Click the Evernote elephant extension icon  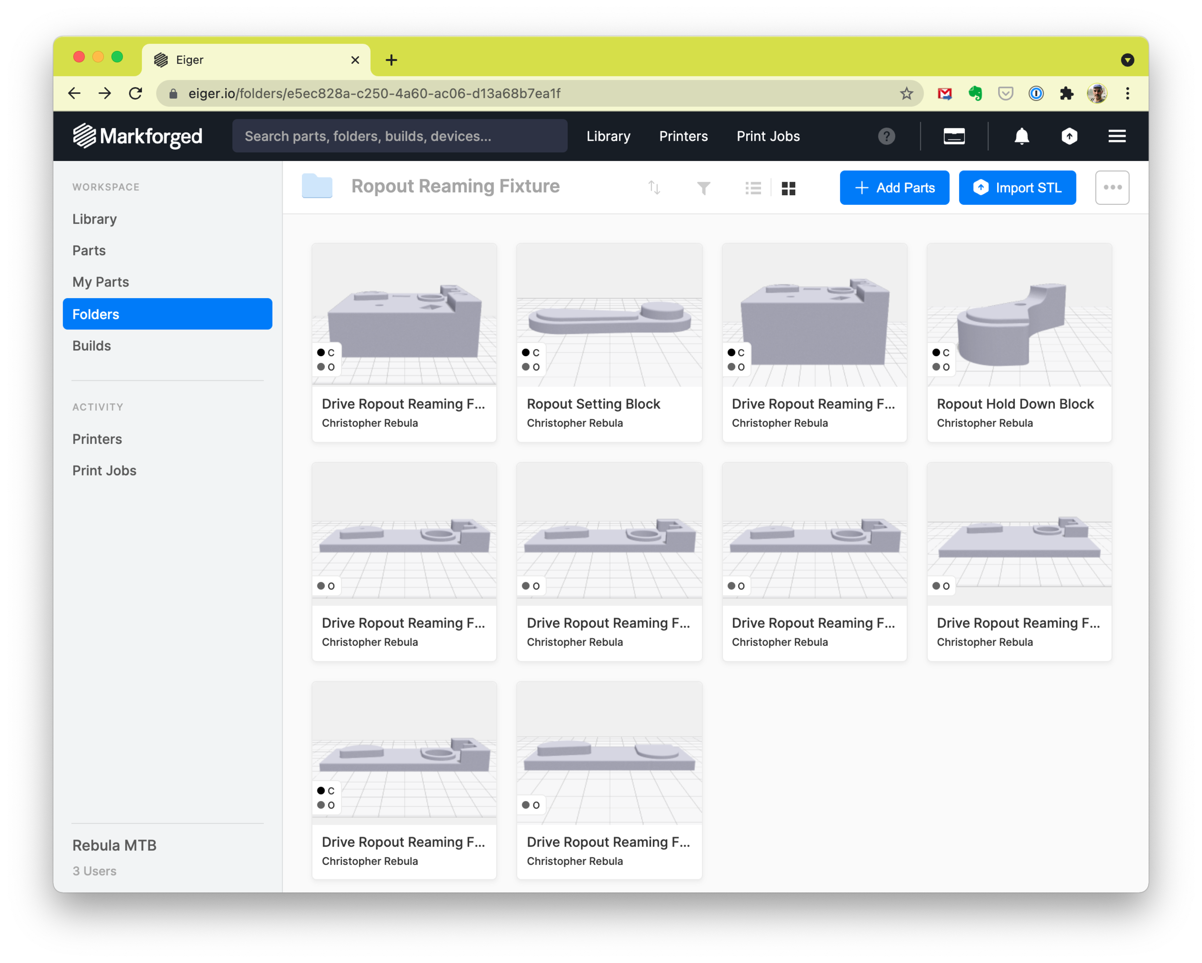coord(975,93)
